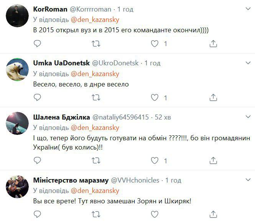Expand the options menu on Umka UaDonetsk's tweet
Image resolution: width=255 pixels, height=221 pixels.
[245, 63]
